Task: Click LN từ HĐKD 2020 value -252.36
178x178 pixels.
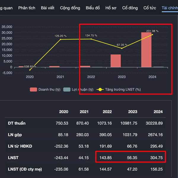Action: (61, 146)
